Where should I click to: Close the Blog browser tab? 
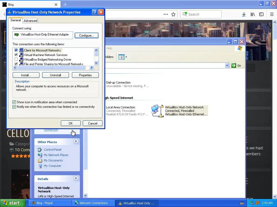pos(56,5)
